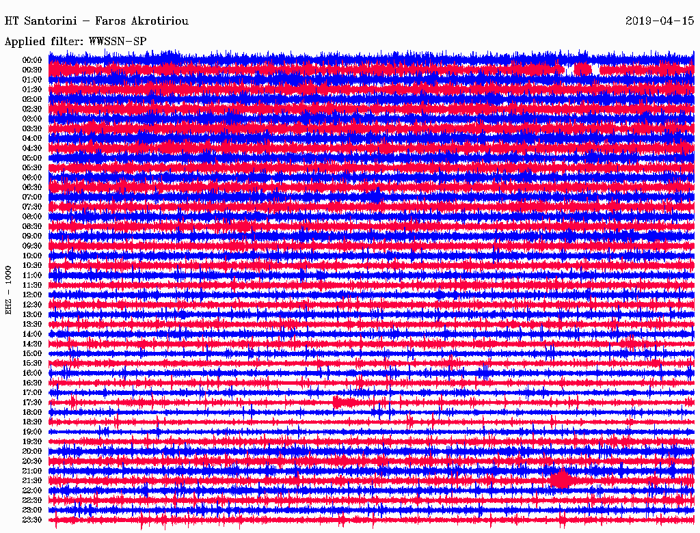Select the 02:30 time label
The width and height of the screenshot is (700, 533).
pos(32,109)
